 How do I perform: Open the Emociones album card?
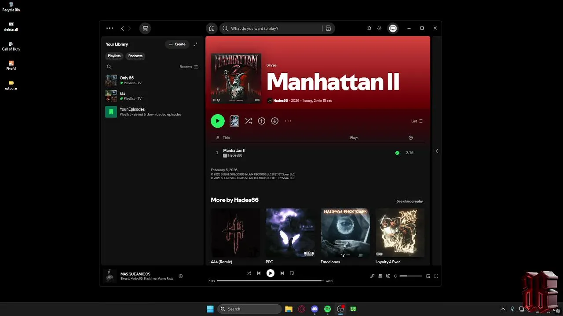tap(345, 237)
